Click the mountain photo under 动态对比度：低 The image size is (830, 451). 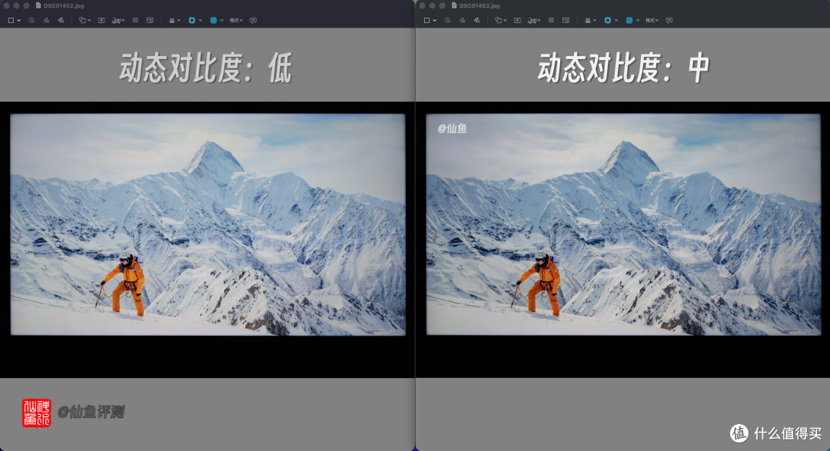208,224
